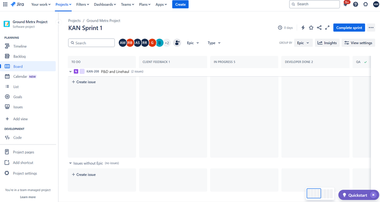The image size is (380, 202).
Task: Open Code in the sidebar
Action: click(28, 138)
